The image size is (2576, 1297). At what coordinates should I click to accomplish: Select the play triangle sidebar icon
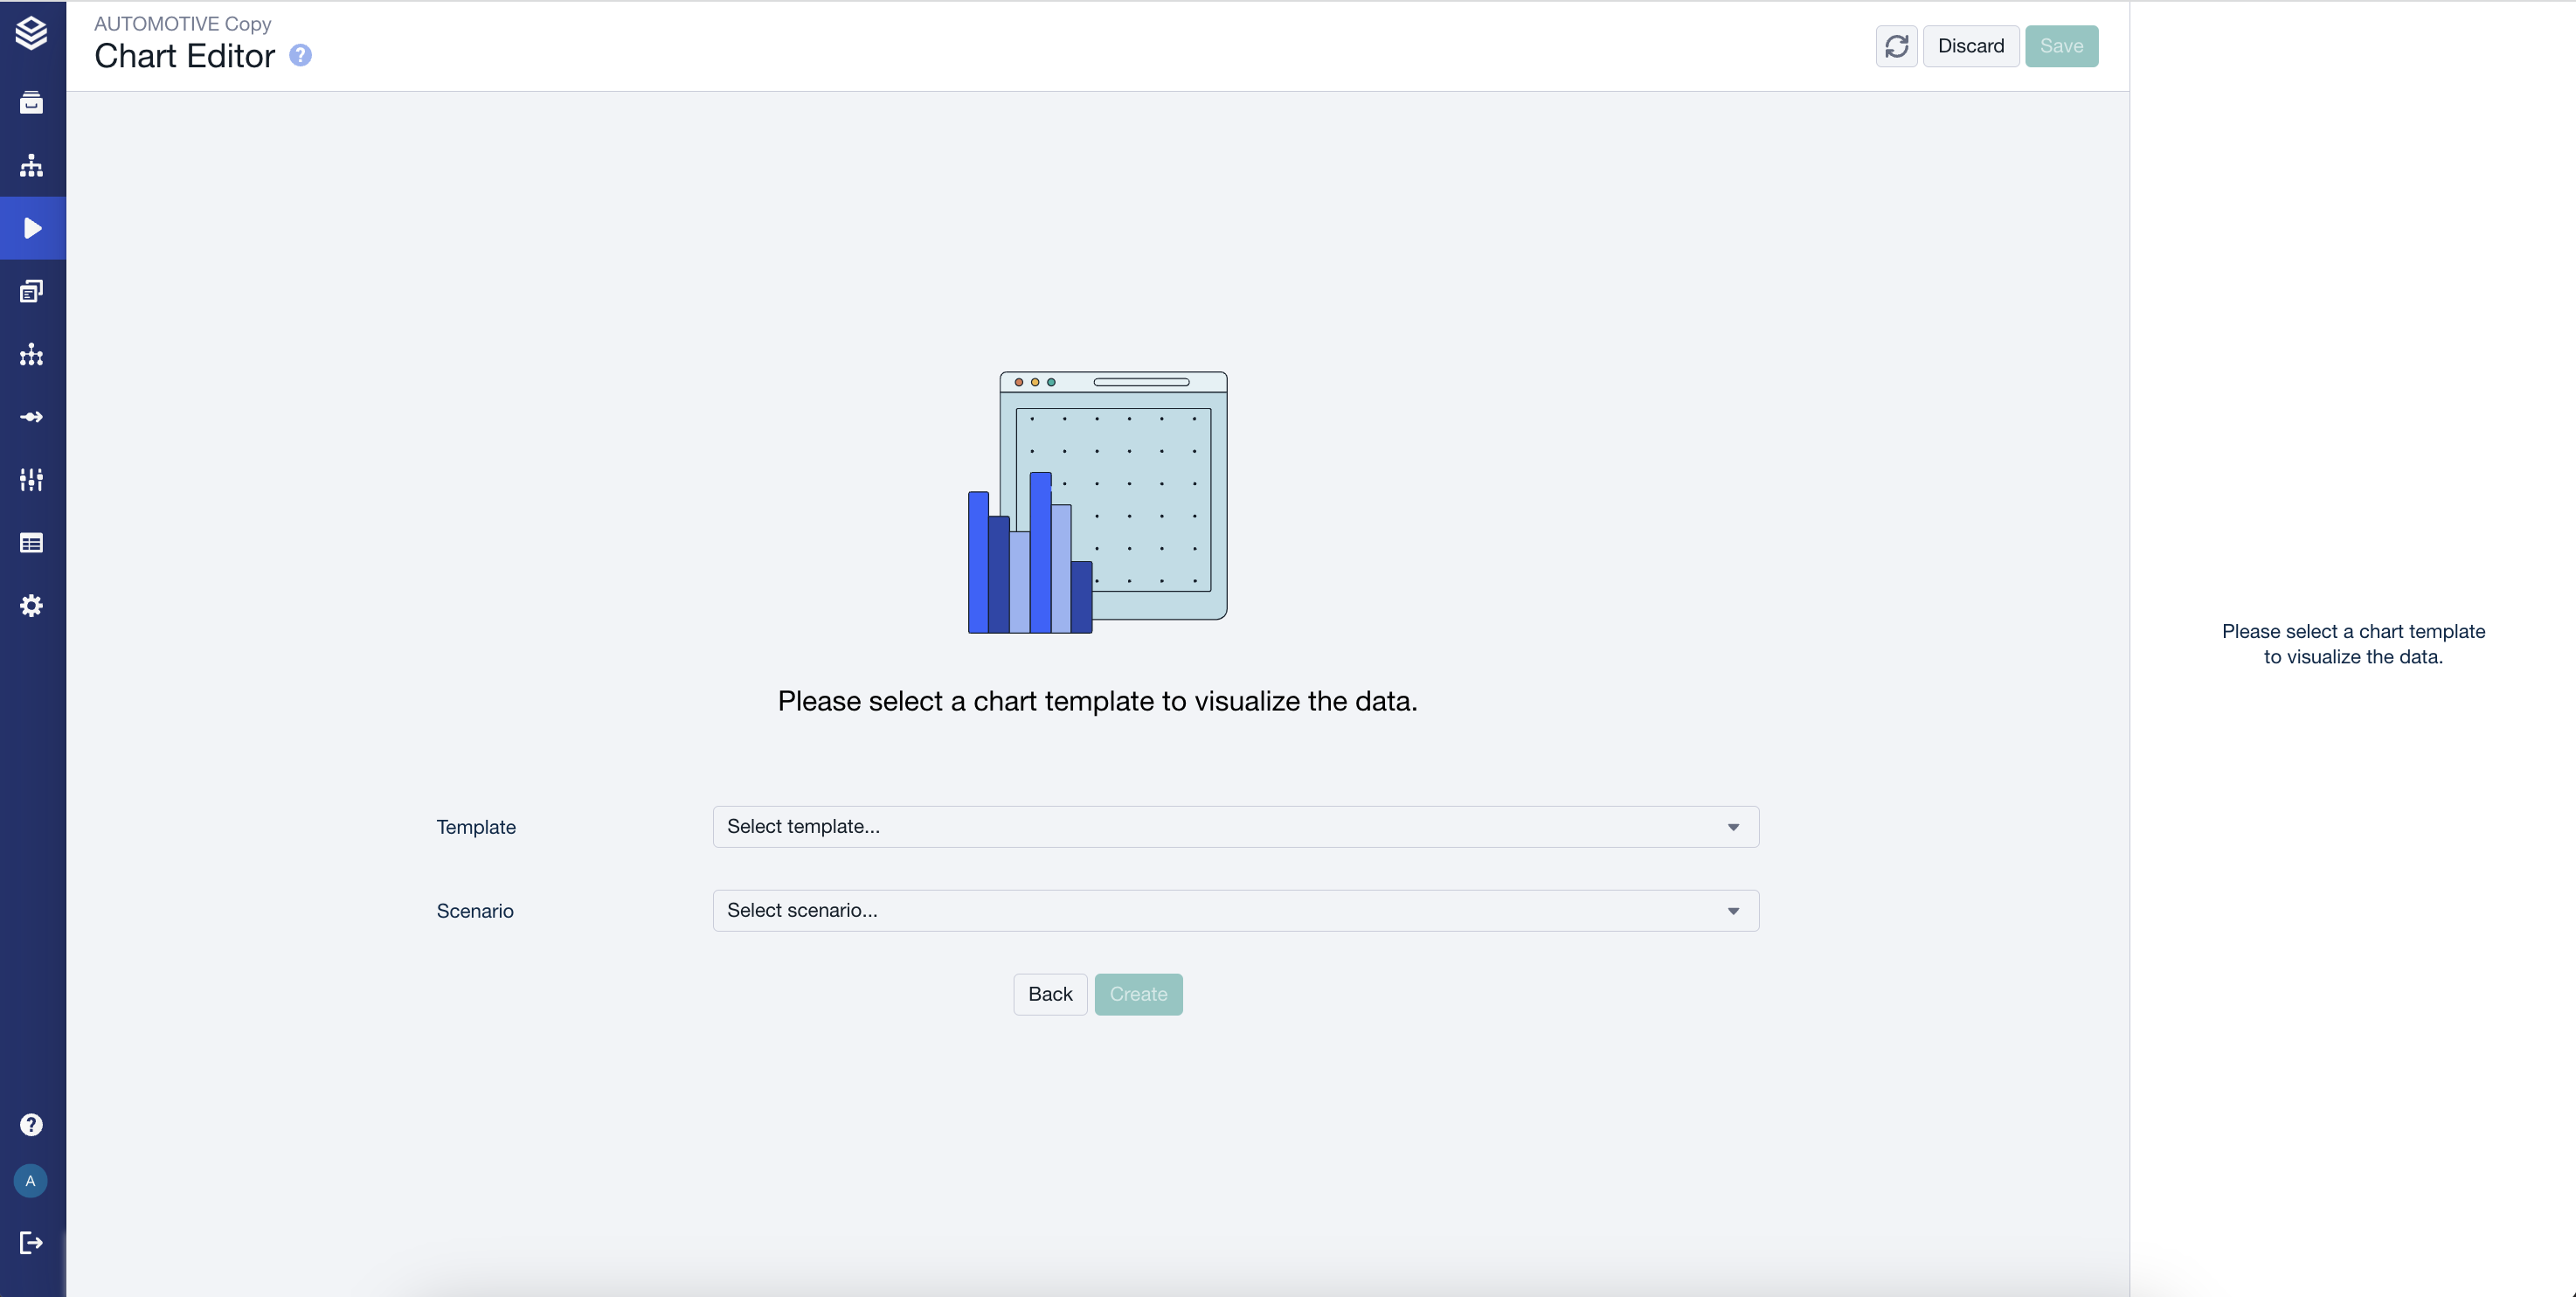[x=32, y=229]
